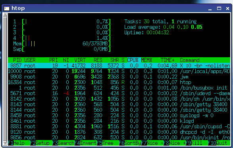Select the jwm process row
The image size is (233, 148).
coord(119,77)
